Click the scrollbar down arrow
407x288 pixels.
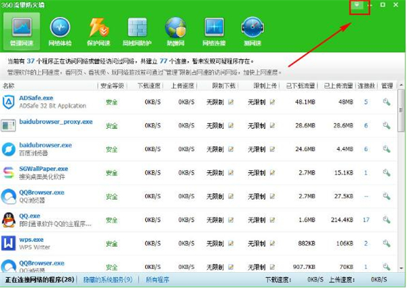[402, 268]
